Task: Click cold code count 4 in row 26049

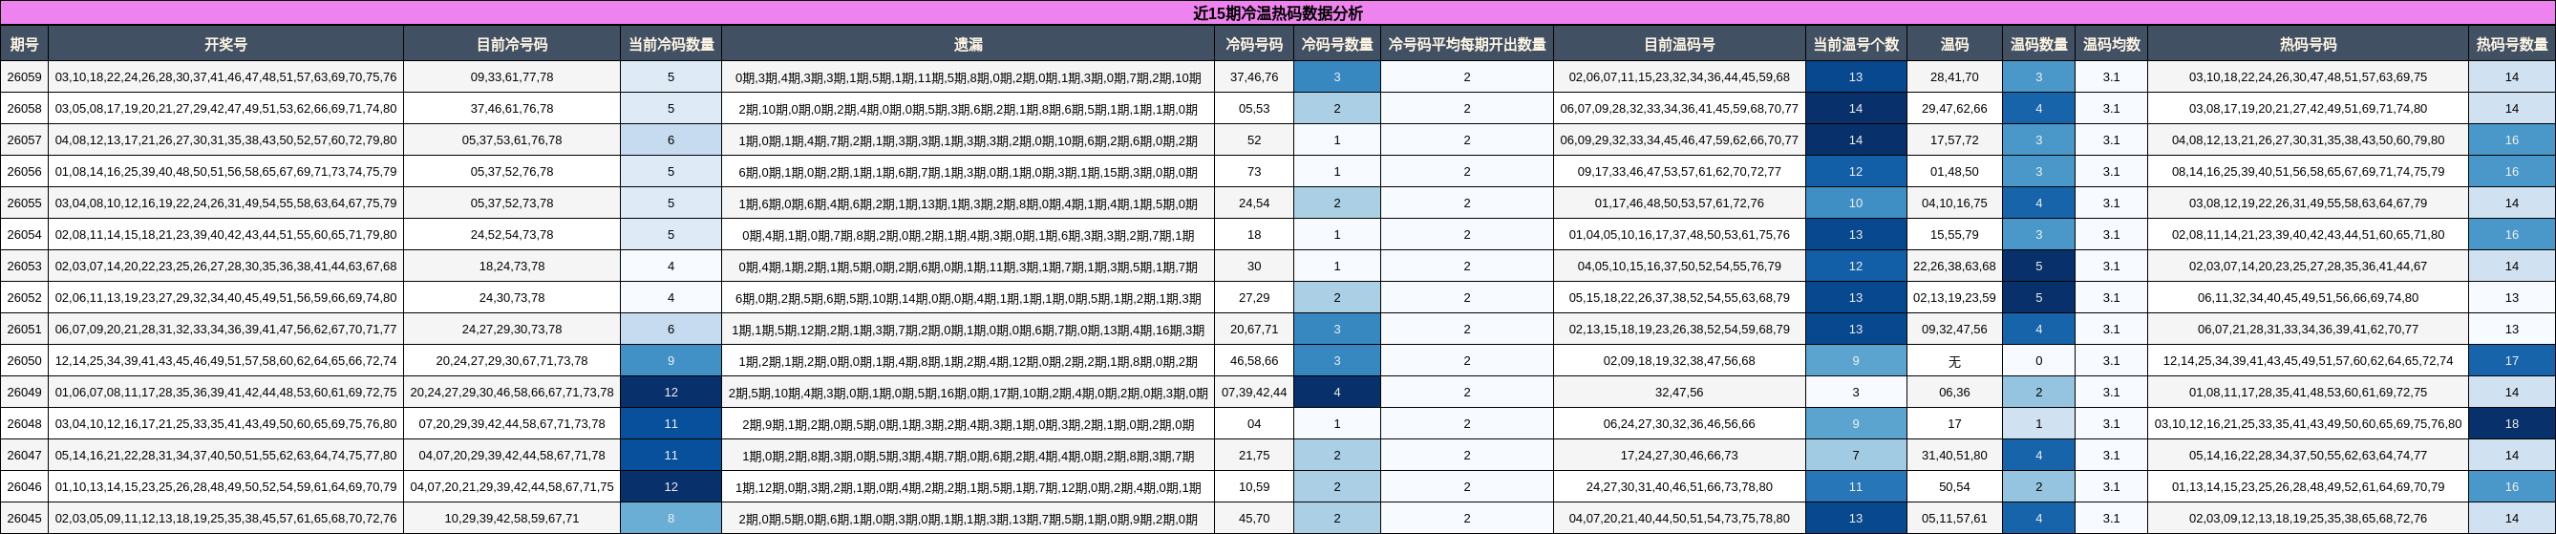Action: tap(1336, 392)
